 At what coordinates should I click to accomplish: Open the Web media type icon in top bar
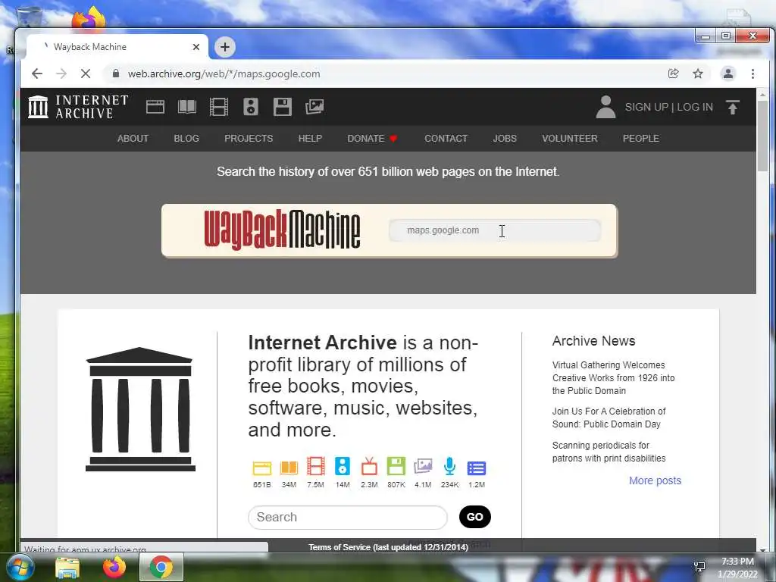[x=155, y=107]
